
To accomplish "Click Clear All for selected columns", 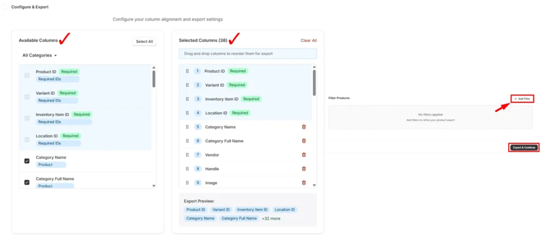I will click(x=309, y=40).
